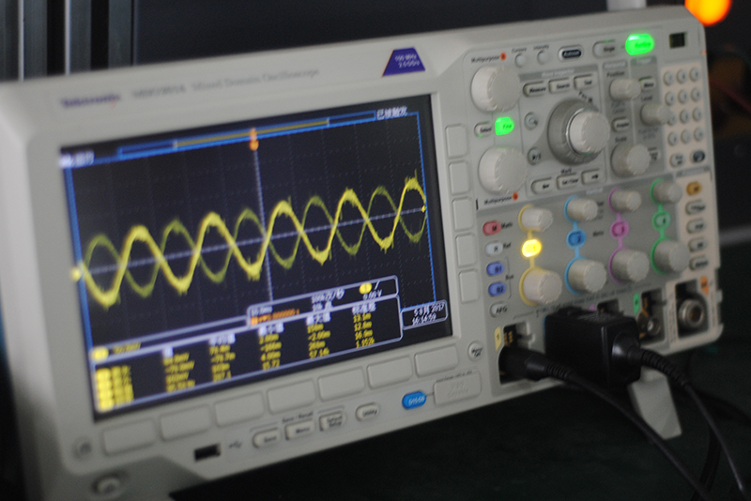Click the channel 4 vertical position knob
Viewport: 751px width, 501px height.
tap(667, 191)
